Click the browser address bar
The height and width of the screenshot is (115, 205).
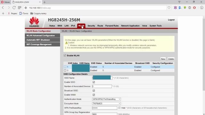click(x=95, y=8)
